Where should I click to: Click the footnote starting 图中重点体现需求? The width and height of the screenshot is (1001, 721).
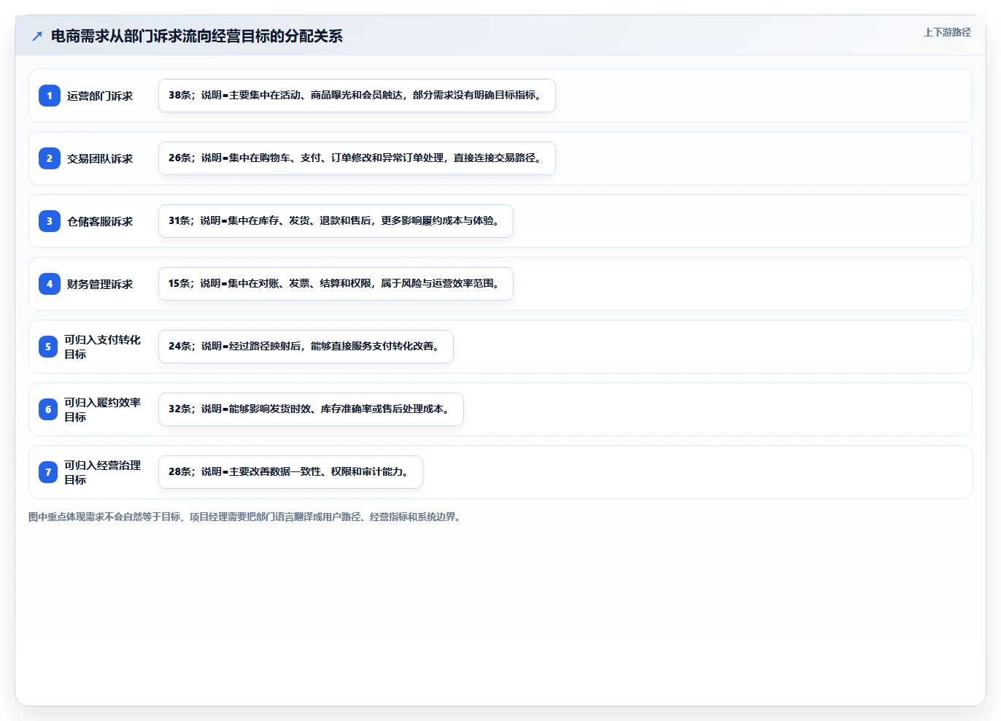(x=246, y=517)
